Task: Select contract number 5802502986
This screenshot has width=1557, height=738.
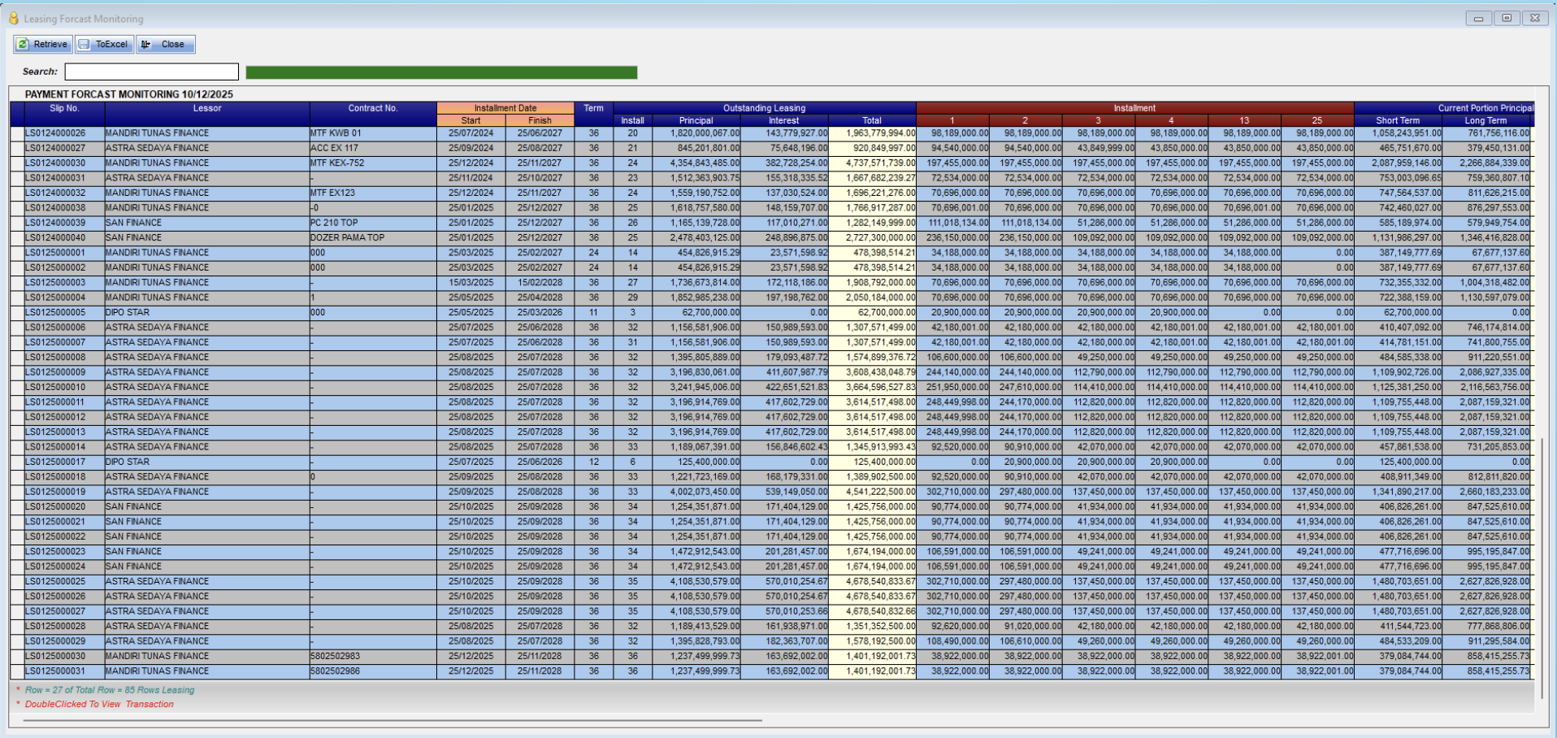Action: (x=335, y=671)
